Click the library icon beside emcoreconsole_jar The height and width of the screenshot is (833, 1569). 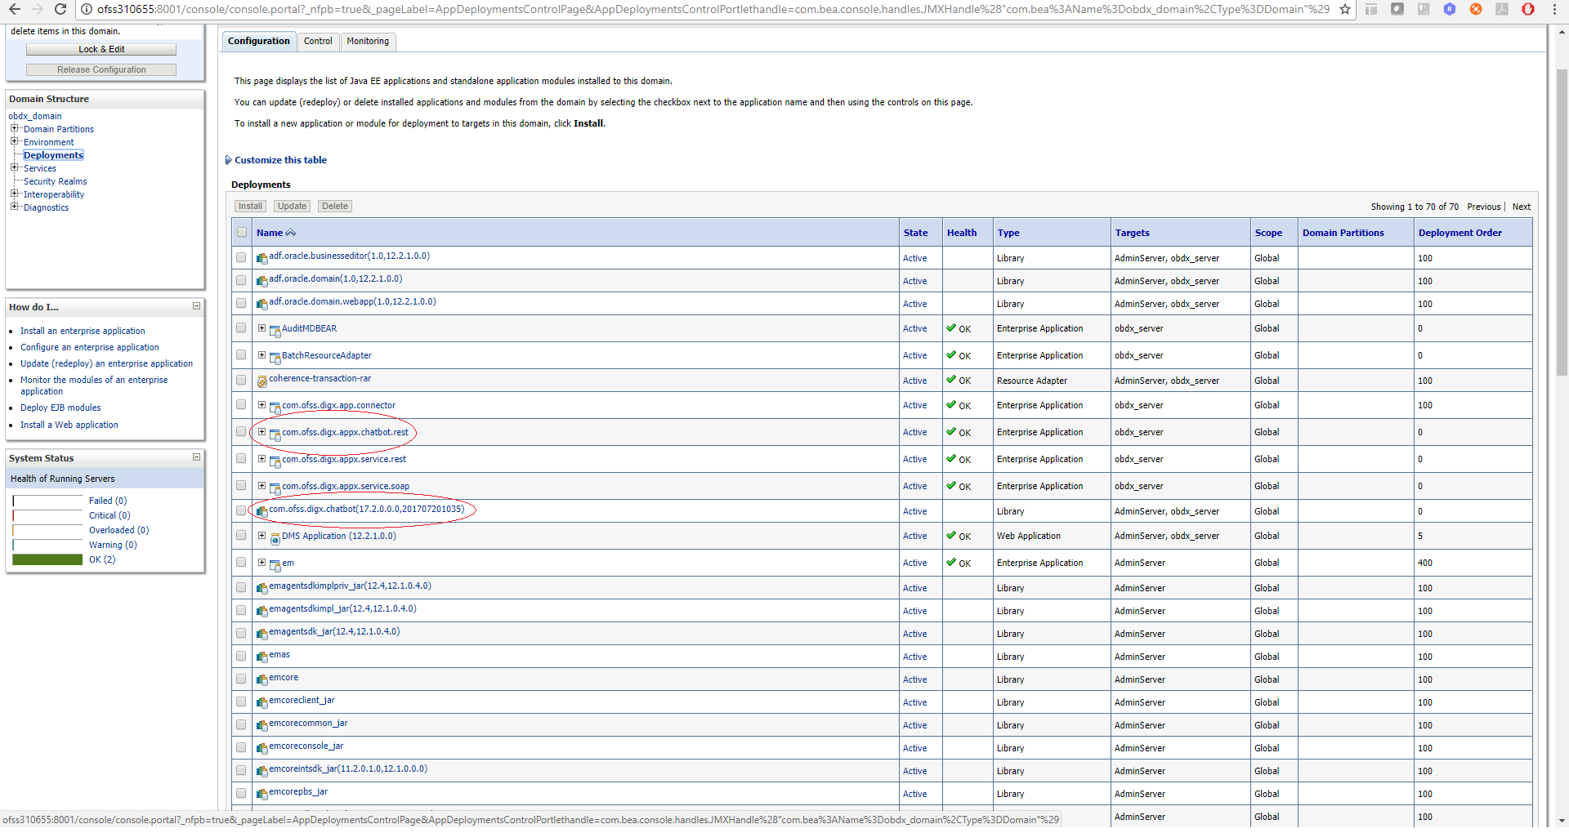(262, 749)
